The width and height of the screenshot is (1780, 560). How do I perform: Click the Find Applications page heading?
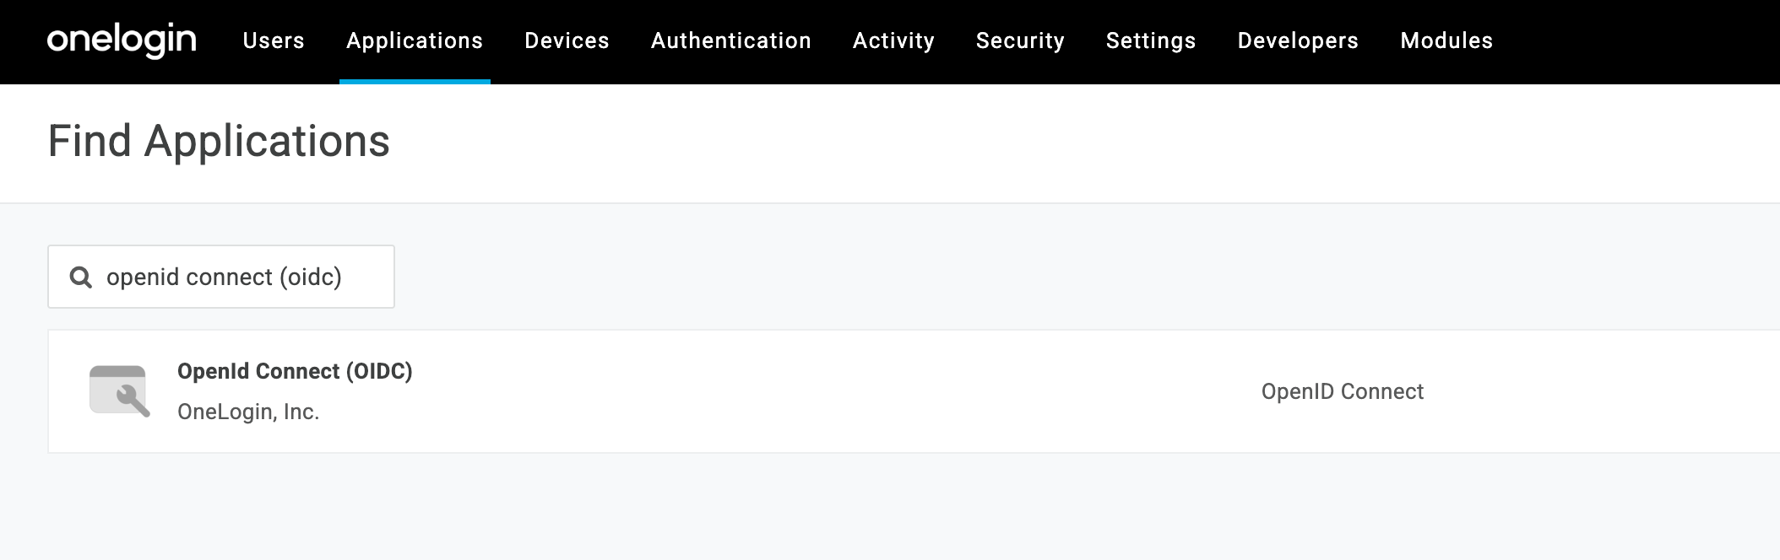tap(219, 142)
